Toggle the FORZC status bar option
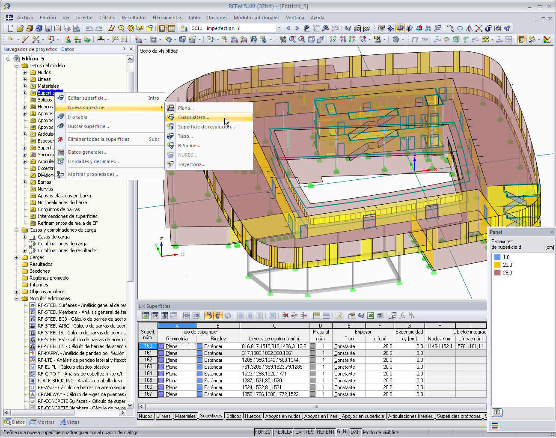The image size is (556, 438). (263, 432)
